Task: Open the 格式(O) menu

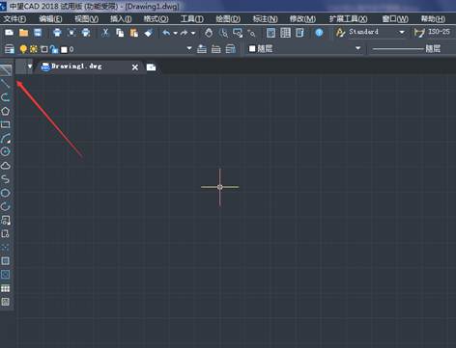Action: click(x=156, y=19)
